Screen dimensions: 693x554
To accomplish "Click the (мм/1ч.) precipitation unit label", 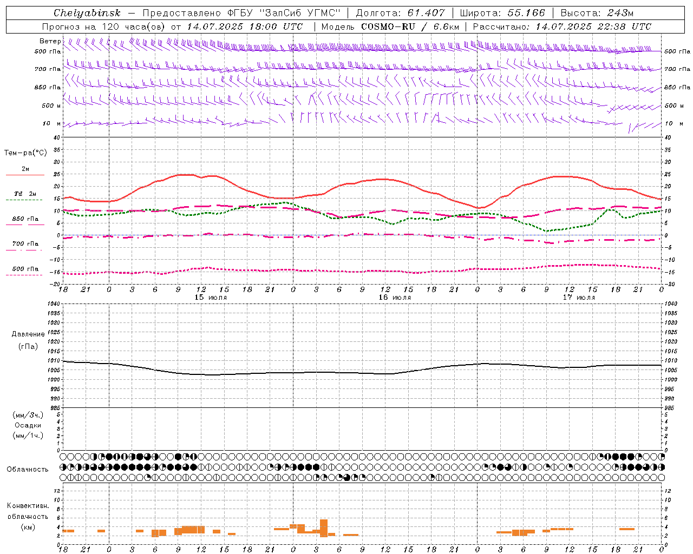I will 28,436.
